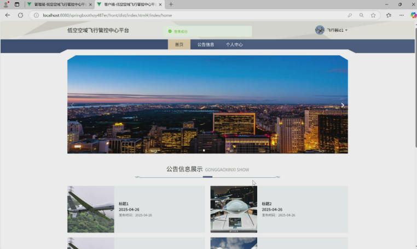The image size is (417, 249).
Task: Open the 标题2 announcement title
Action: 267,204
